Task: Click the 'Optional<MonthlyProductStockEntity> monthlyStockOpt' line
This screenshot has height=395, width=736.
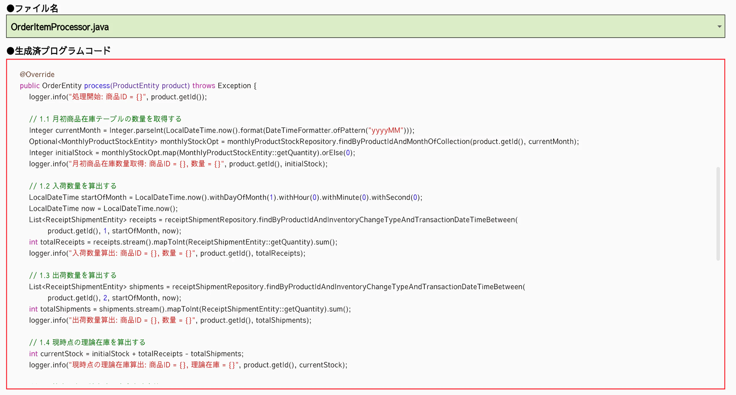Action: 304,141
